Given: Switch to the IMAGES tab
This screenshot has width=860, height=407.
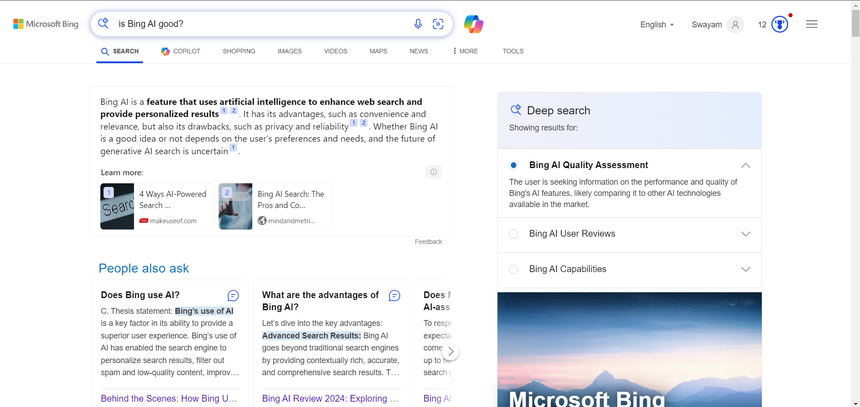Looking at the screenshot, I should [290, 51].
